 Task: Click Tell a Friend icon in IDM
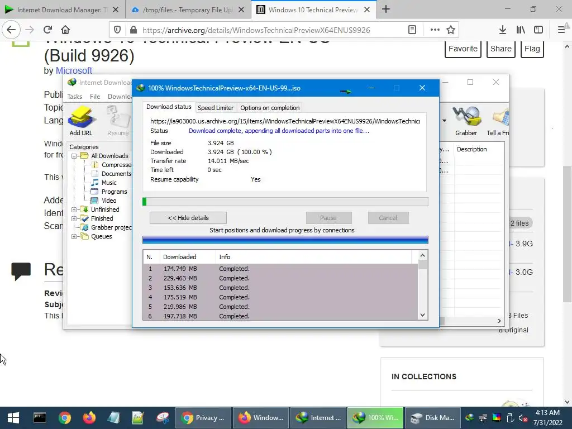(498, 121)
